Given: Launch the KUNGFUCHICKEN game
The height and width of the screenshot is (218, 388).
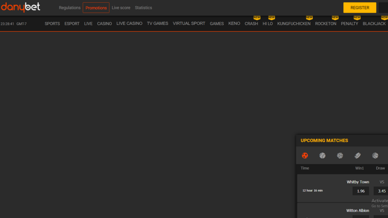Looking at the screenshot, I should pos(294,24).
